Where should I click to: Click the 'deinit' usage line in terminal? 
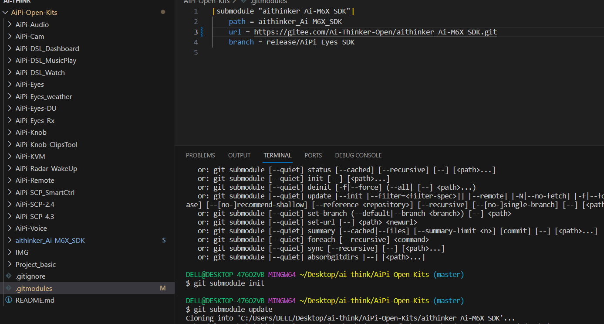point(337,188)
